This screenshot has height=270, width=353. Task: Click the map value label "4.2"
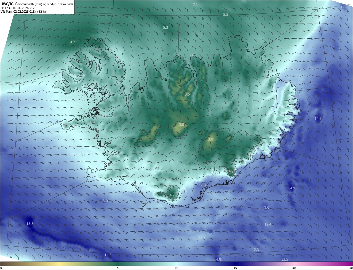click(x=231, y=171)
